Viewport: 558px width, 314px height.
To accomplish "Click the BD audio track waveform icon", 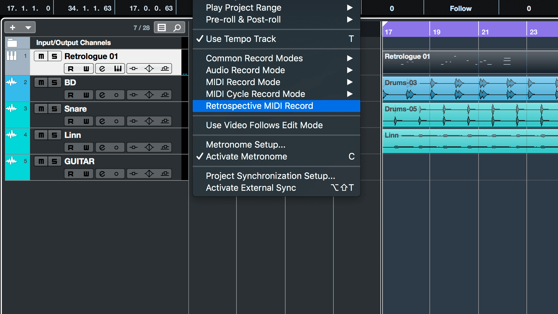I will [x=12, y=82].
